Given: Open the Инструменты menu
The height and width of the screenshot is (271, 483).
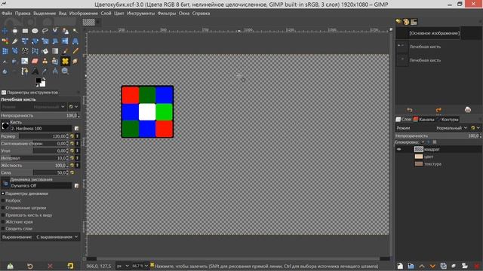Looking at the screenshot, I should [140, 14].
